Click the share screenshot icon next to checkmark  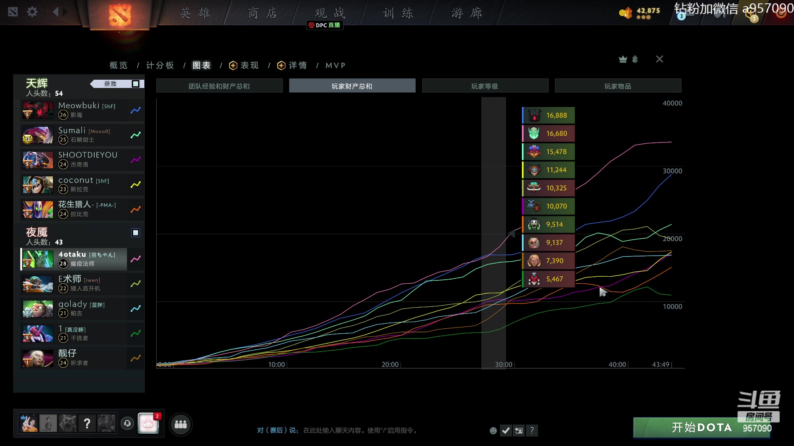tap(519, 430)
